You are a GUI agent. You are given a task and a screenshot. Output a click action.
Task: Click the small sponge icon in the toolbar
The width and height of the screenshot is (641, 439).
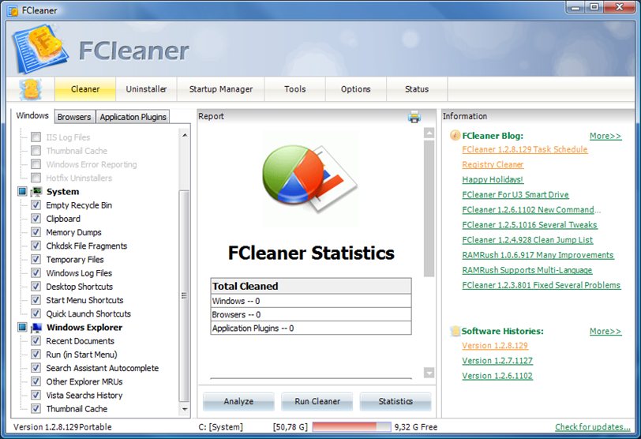click(x=30, y=89)
